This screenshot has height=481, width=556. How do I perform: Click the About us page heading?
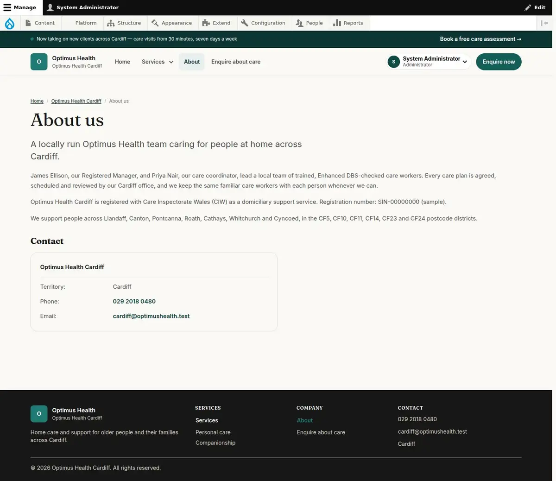click(67, 120)
